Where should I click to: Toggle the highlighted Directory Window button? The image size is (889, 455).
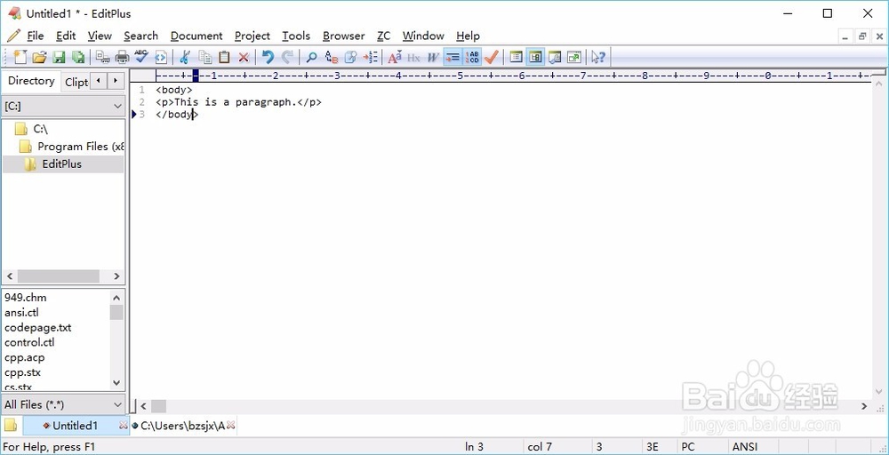tap(535, 57)
